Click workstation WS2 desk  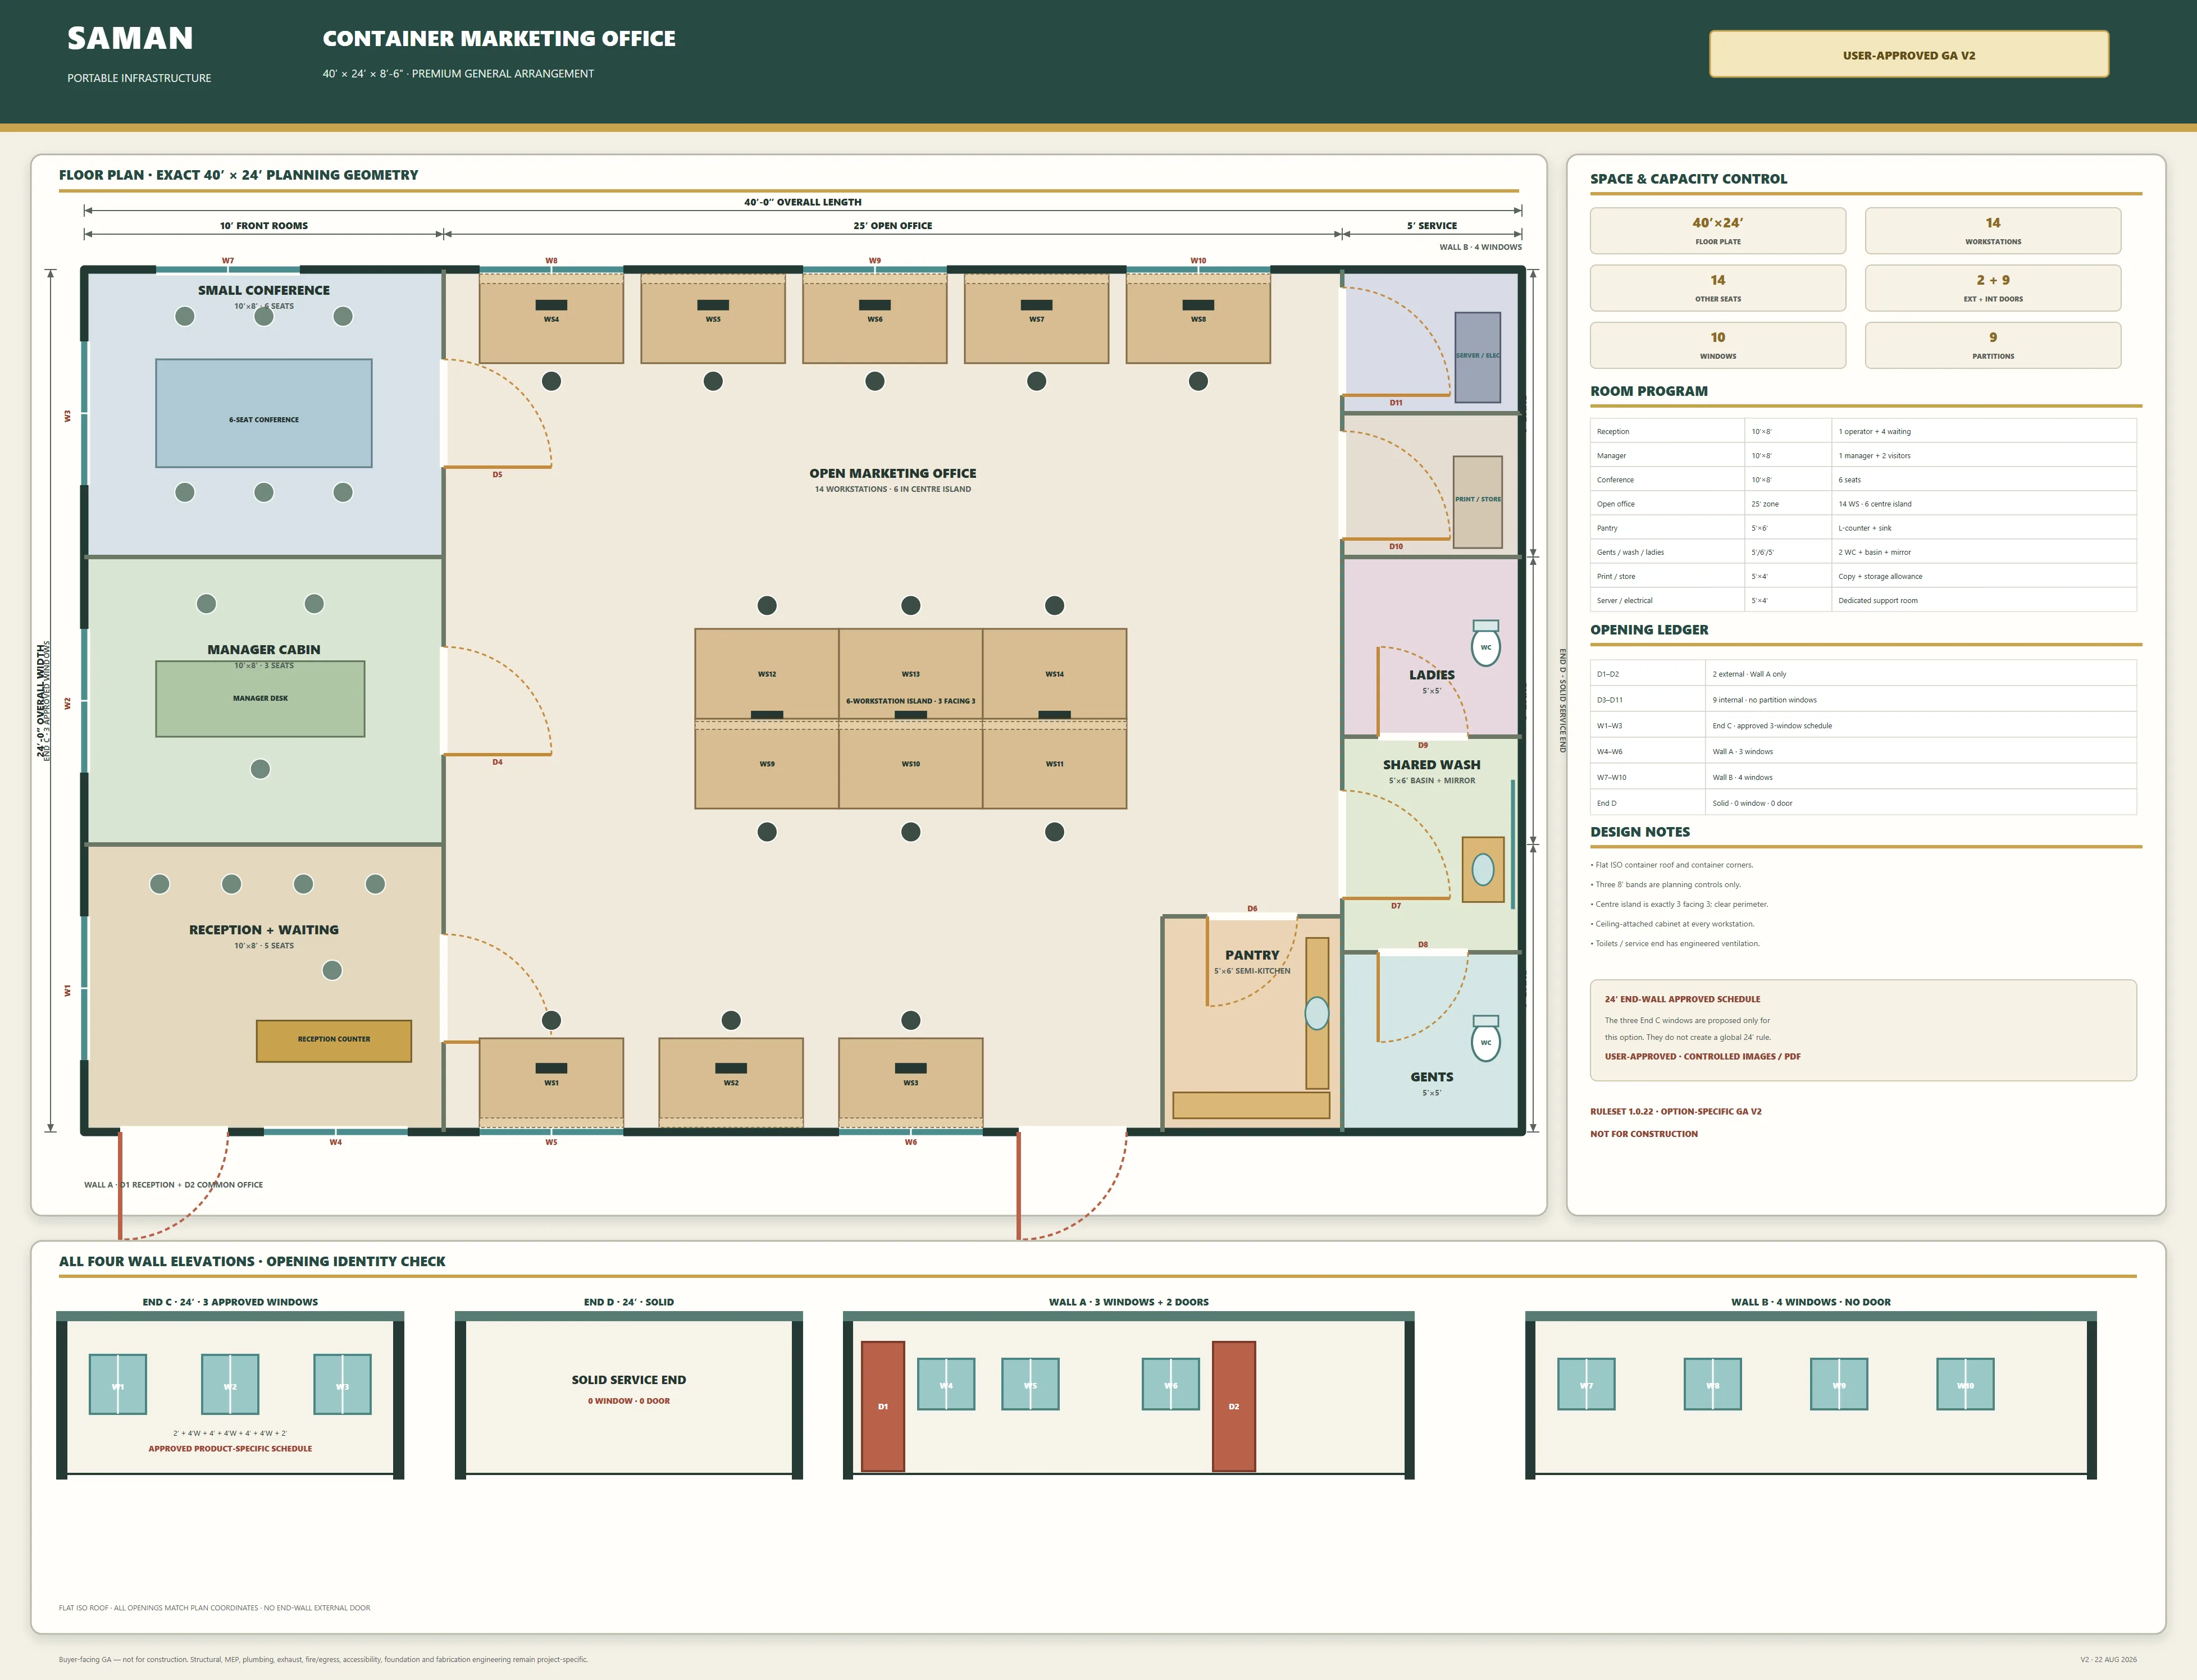click(731, 1083)
